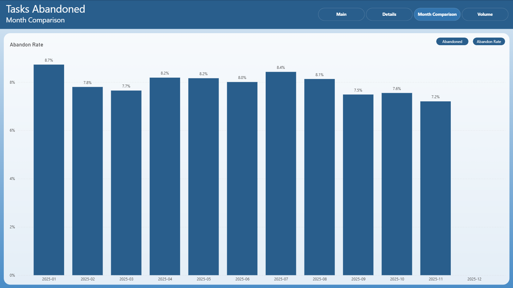Select the 2025-05 bar
This screenshot has height=288, width=513.
pos(203,177)
